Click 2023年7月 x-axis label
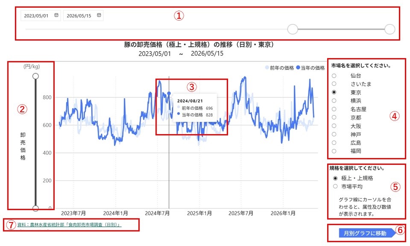 (x=73, y=213)
